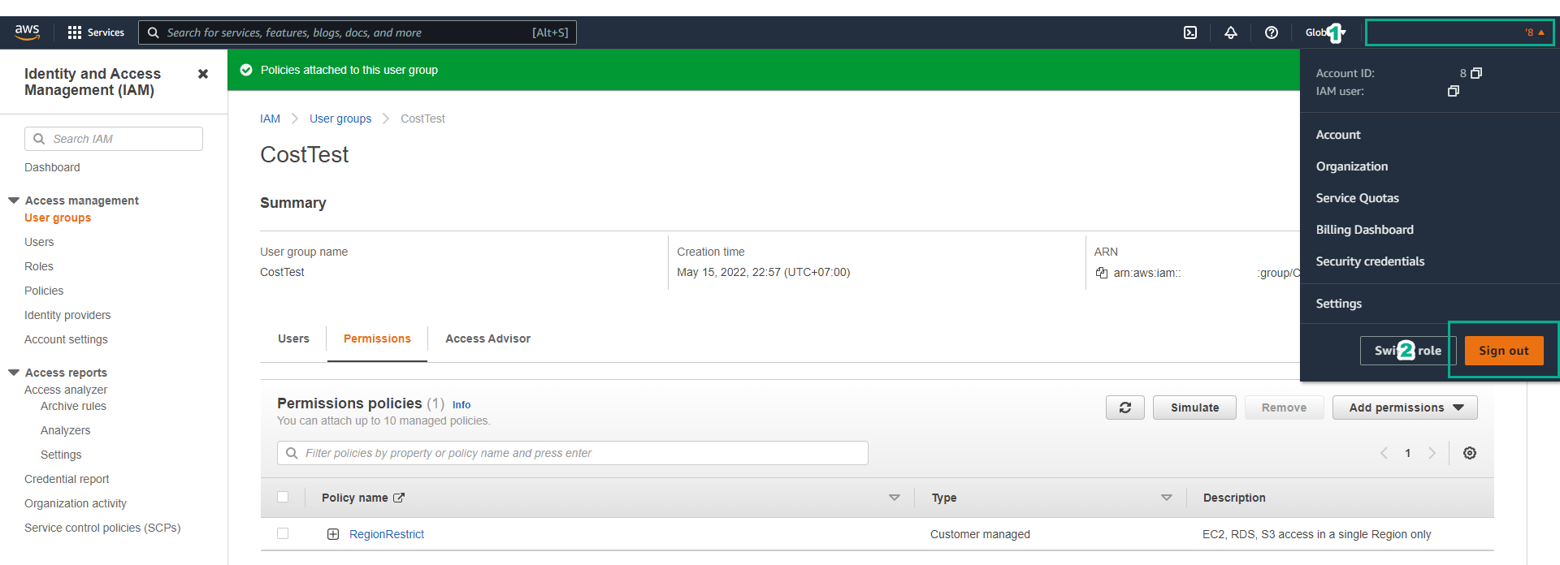Go to IAM breadcrumb link
This screenshot has width=1560, height=565.
coord(270,119)
